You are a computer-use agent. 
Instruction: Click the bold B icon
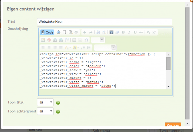tap(123, 32)
